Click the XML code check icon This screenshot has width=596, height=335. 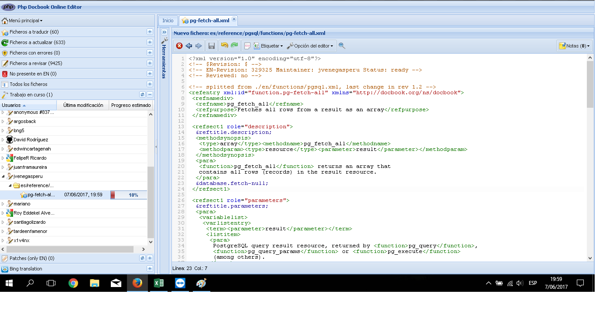247,46
